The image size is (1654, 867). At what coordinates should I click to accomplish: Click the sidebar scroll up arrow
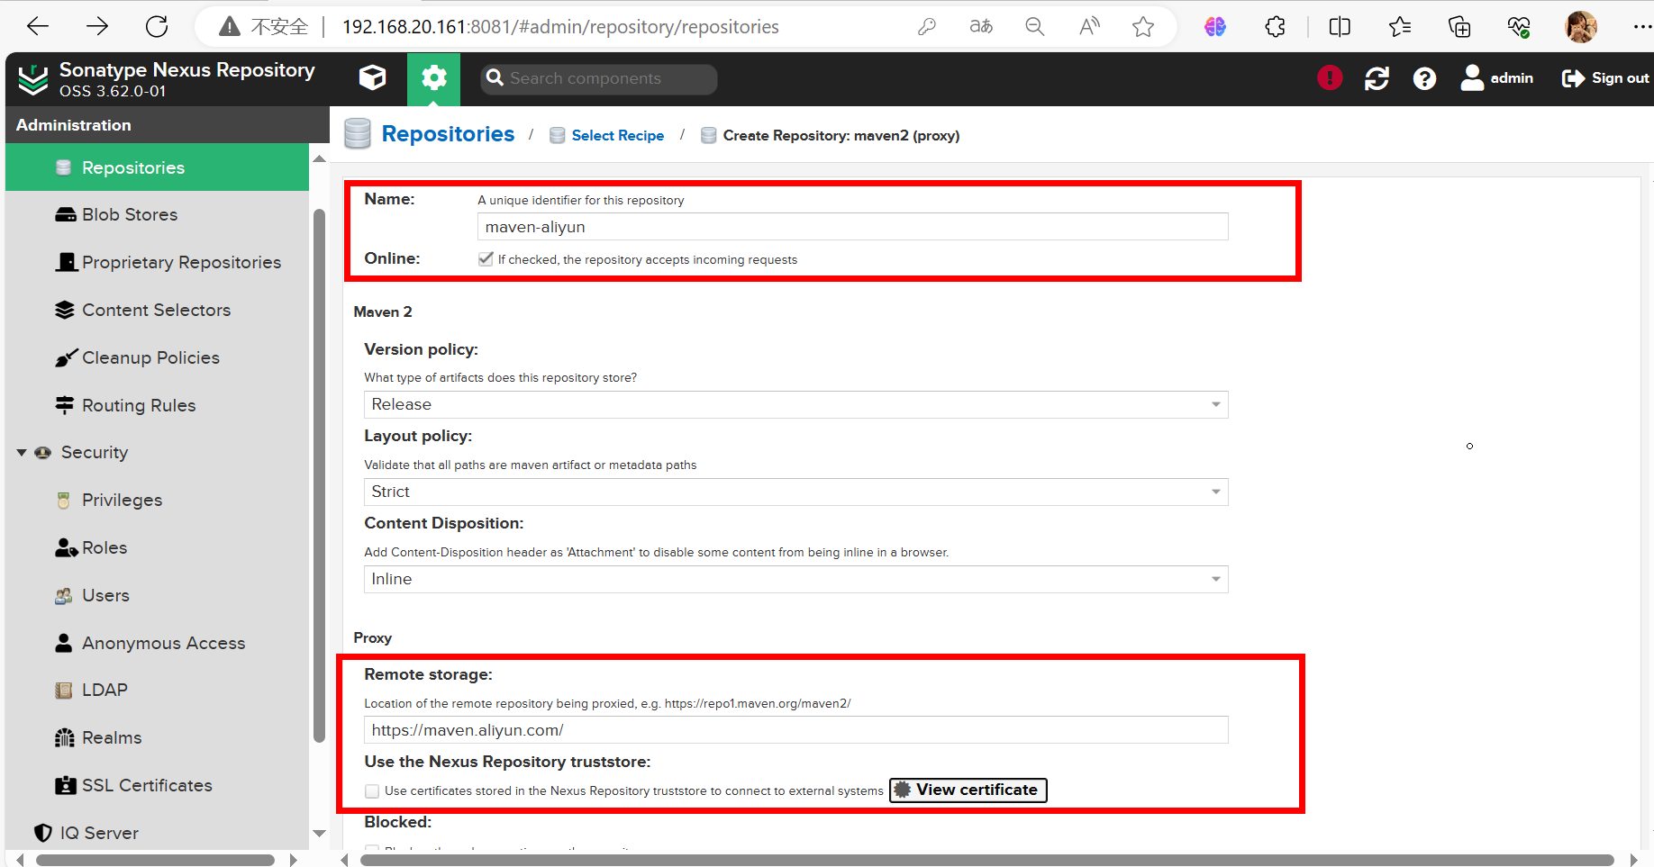(x=319, y=158)
